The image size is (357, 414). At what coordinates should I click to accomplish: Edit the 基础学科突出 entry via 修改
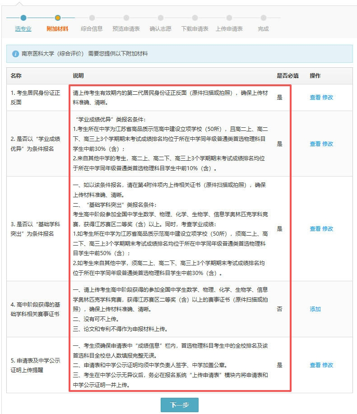click(328, 228)
